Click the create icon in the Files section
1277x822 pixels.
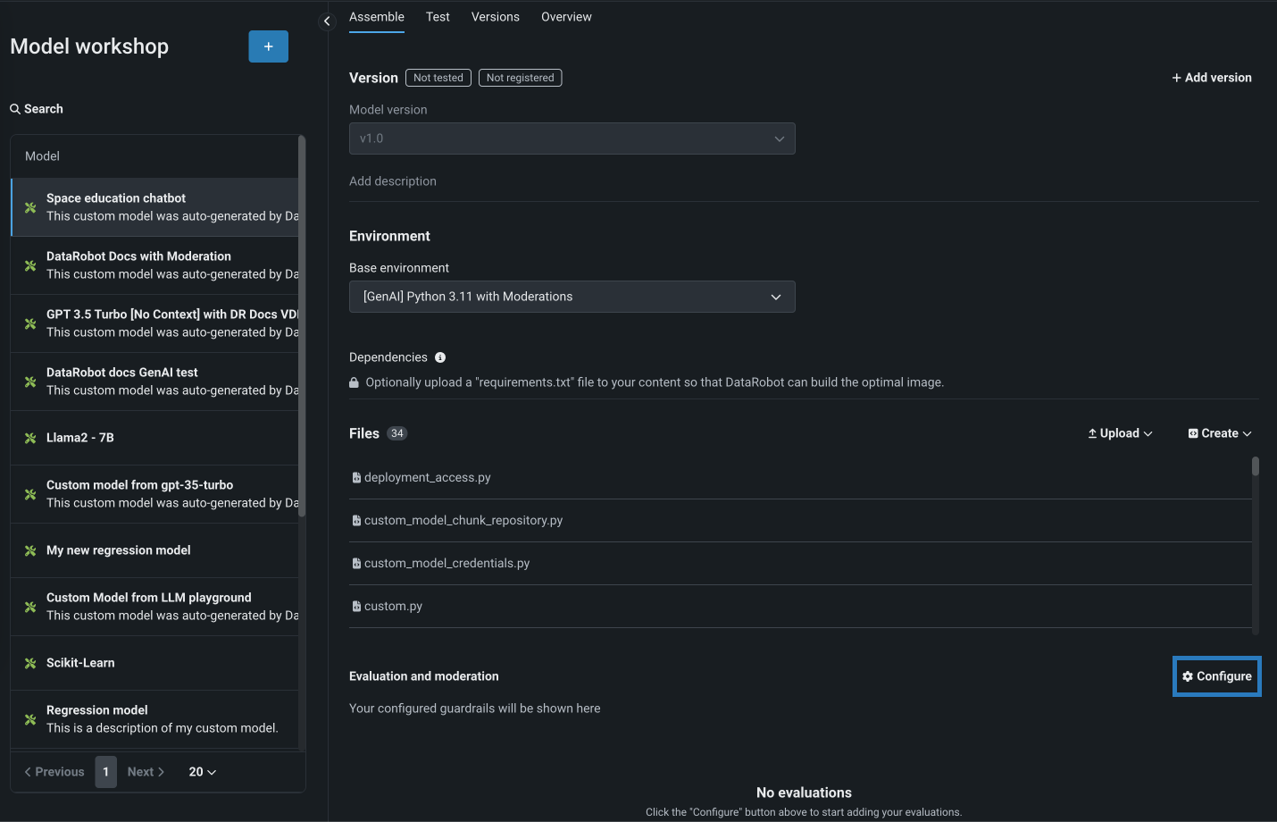pyautogui.click(x=1191, y=433)
